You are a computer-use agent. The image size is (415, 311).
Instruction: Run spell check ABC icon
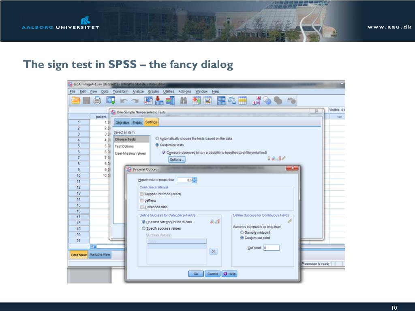291,100
